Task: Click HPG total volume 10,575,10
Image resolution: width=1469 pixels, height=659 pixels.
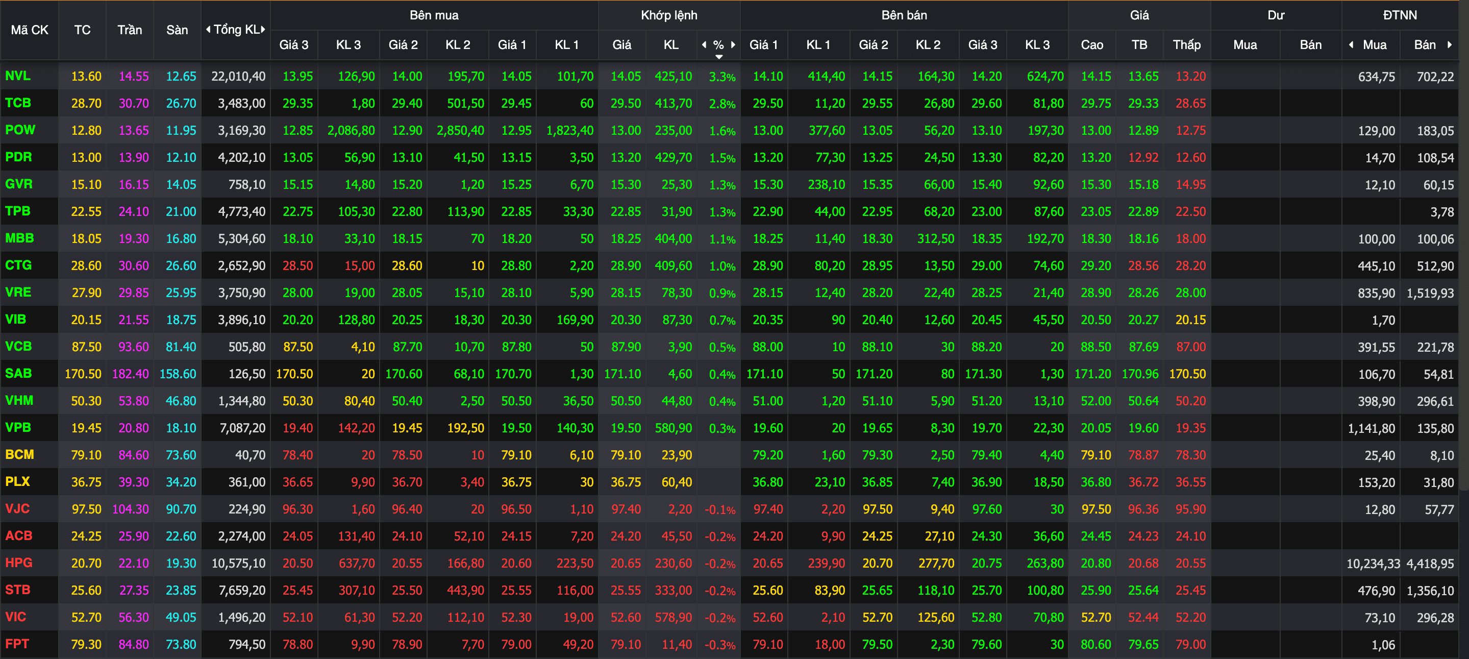Action: [238, 564]
